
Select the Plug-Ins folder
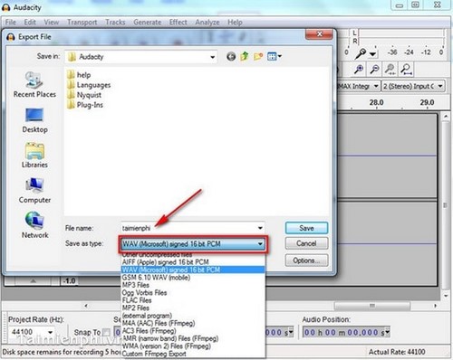(85, 105)
